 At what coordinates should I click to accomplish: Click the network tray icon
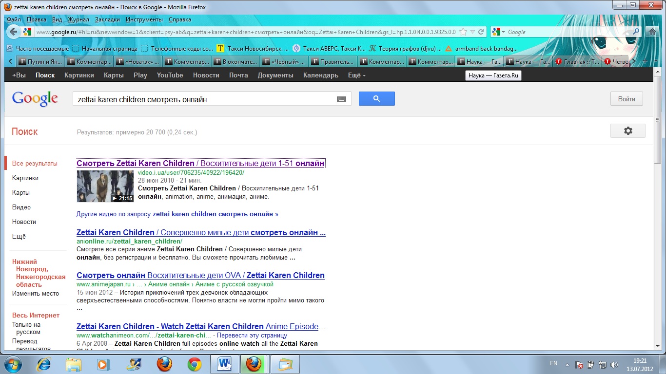pyautogui.click(x=602, y=364)
